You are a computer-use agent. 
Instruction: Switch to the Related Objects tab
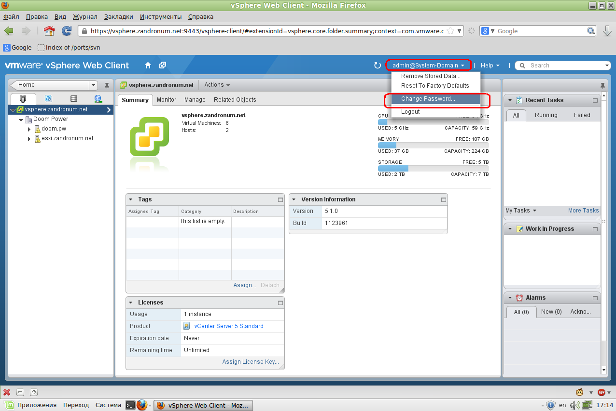[x=235, y=100]
